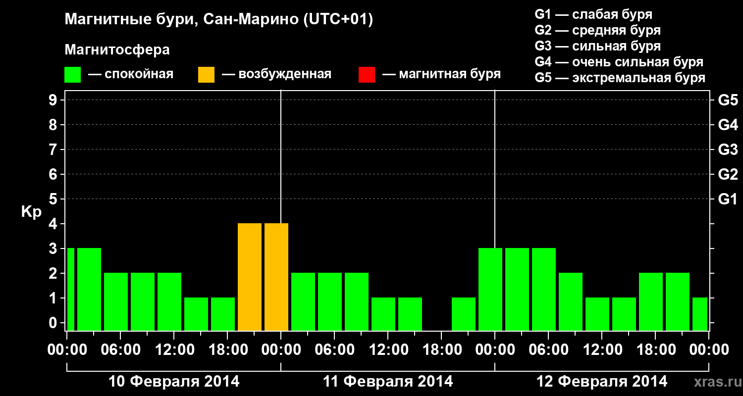
Task: Click the '11 Февраля 2014' date label
Action: click(x=388, y=382)
